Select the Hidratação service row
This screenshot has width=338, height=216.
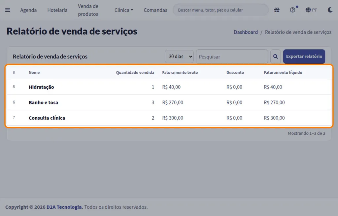coord(169,87)
